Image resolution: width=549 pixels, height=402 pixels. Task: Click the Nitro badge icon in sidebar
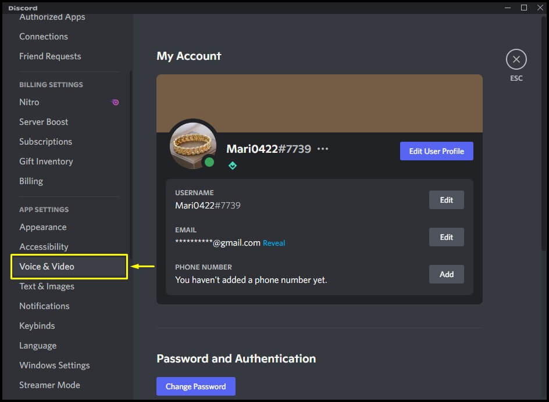(115, 102)
